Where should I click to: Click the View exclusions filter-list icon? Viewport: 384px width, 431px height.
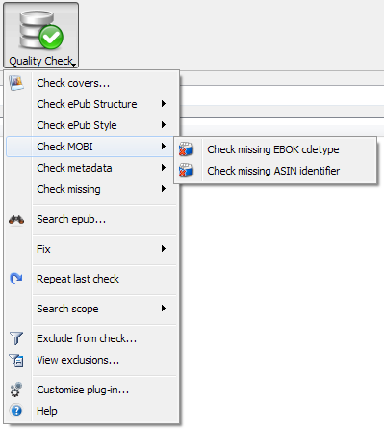(x=16, y=361)
